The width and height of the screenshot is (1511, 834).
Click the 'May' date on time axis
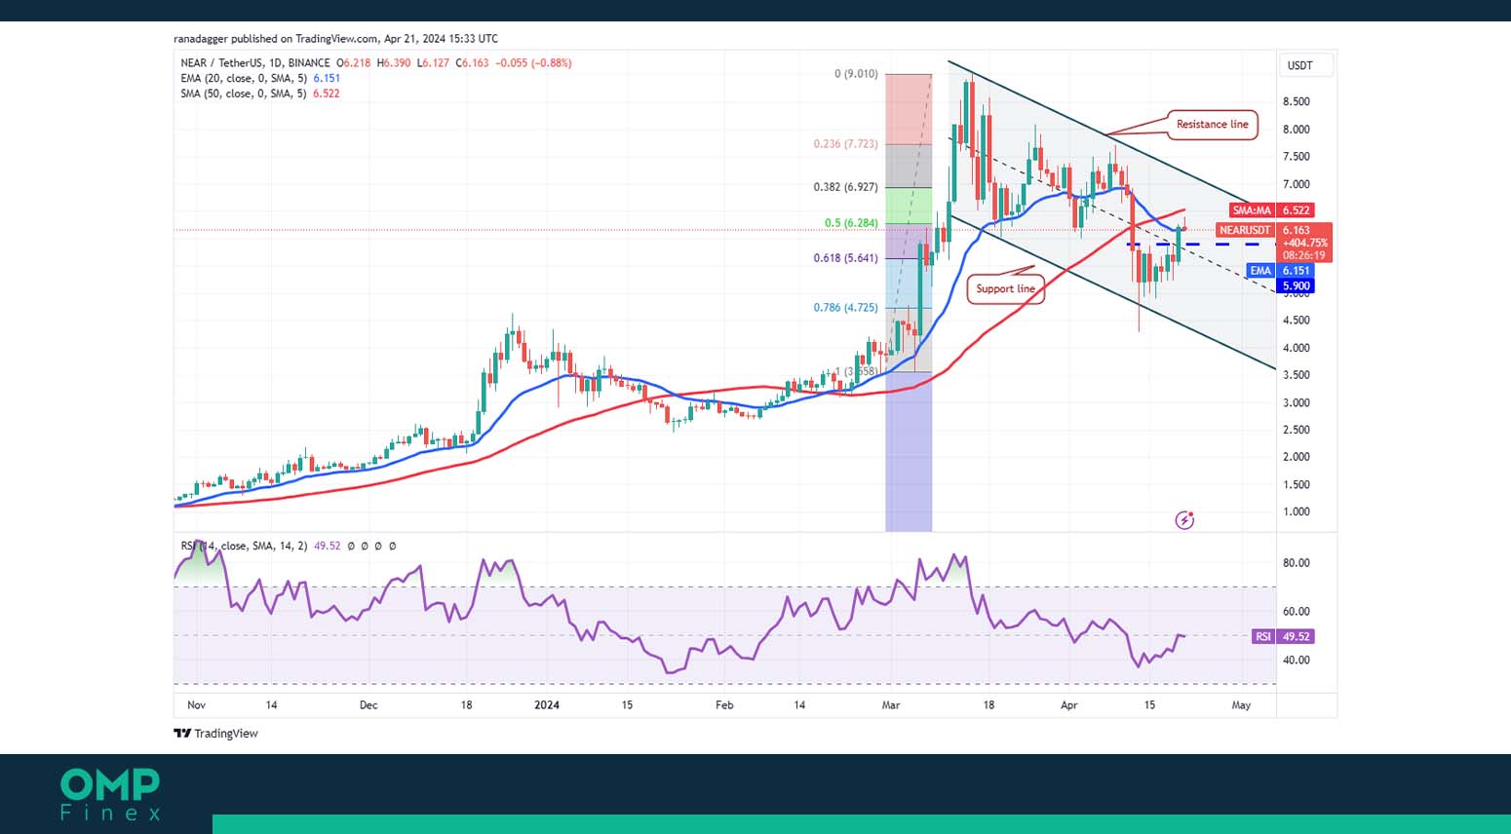click(1241, 705)
